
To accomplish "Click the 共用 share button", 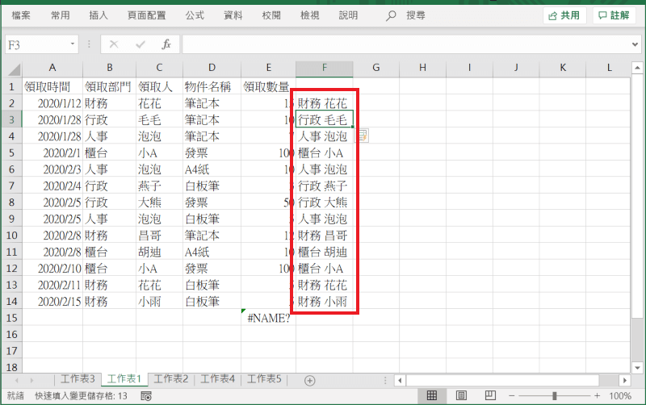I will [x=564, y=15].
